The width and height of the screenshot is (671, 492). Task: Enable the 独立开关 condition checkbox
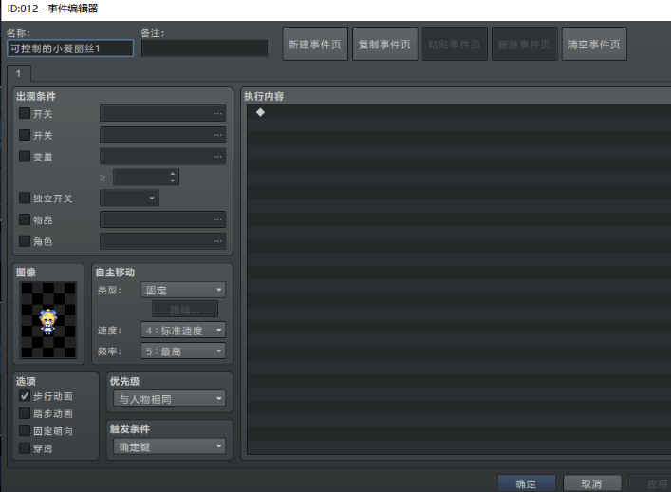coord(25,199)
